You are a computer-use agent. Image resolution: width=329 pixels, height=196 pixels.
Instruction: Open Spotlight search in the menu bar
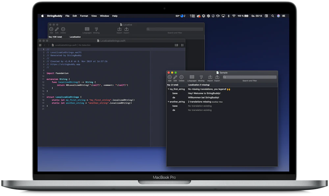(x=273, y=16)
